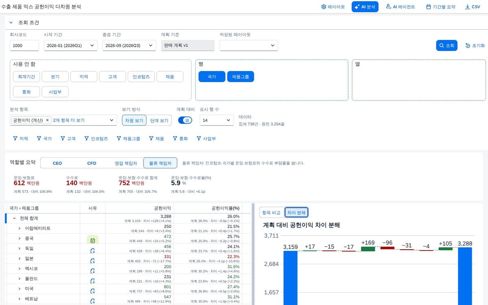Open the 통화 filter funnel
The width and height of the screenshot is (488, 305).
tap(180, 139)
